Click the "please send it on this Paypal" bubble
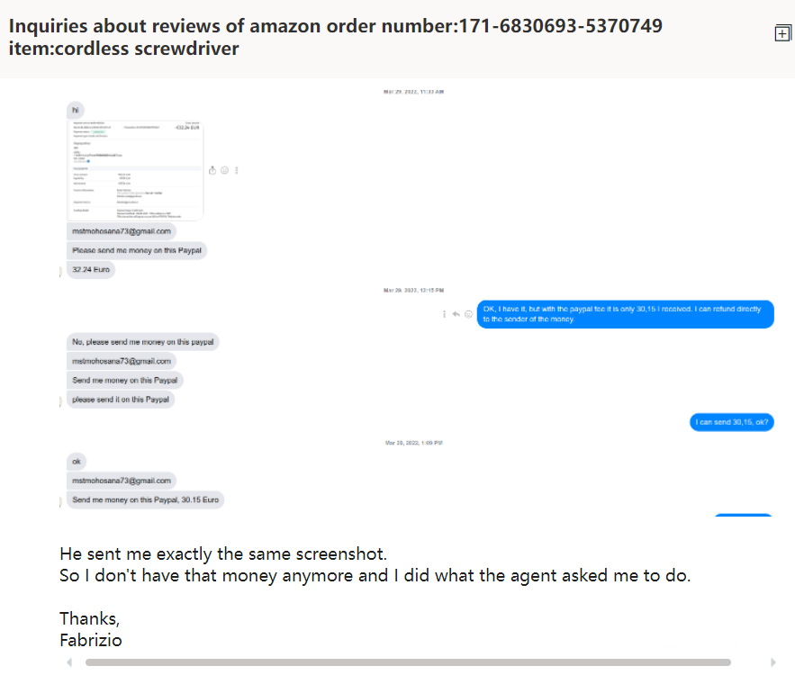Screen dimensions: 795x675 pyautogui.click(x=120, y=400)
